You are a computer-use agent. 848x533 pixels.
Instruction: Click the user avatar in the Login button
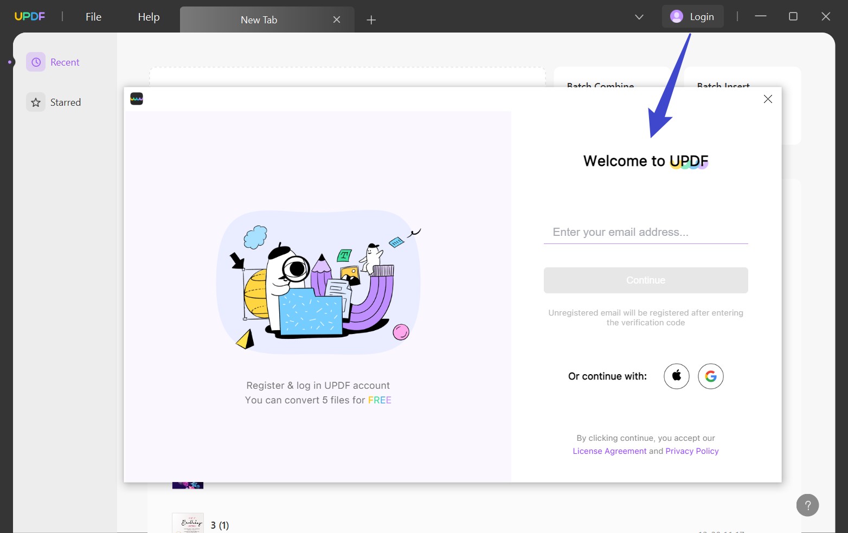(x=676, y=16)
